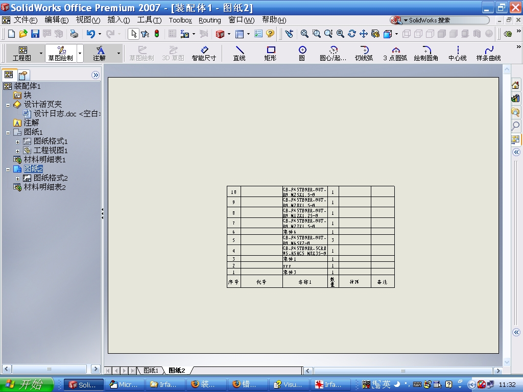Select the Circle 圆 sketch tool
This screenshot has height=392, width=523.
coord(302,53)
